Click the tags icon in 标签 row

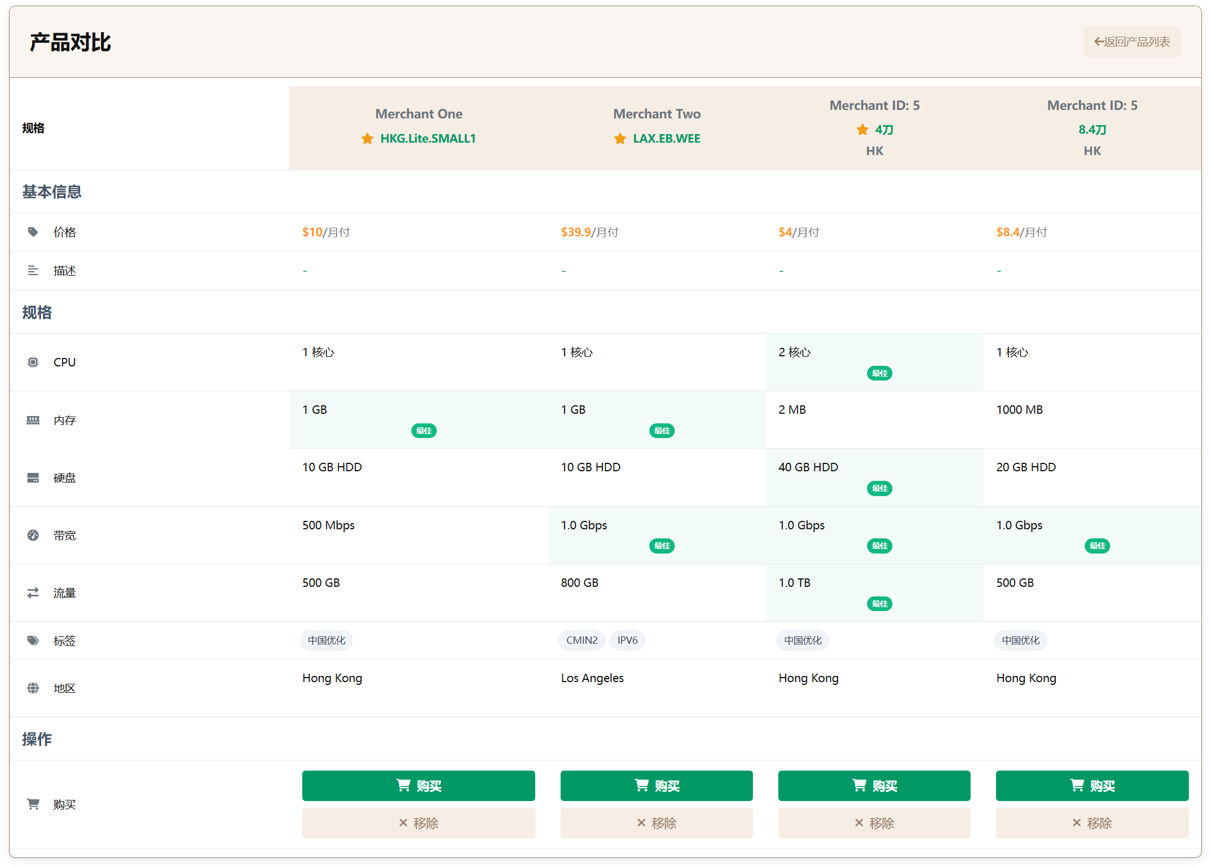click(x=33, y=640)
